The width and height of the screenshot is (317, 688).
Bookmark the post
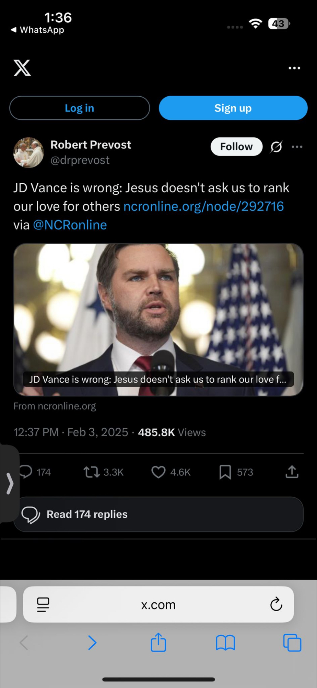[x=225, y=472]
